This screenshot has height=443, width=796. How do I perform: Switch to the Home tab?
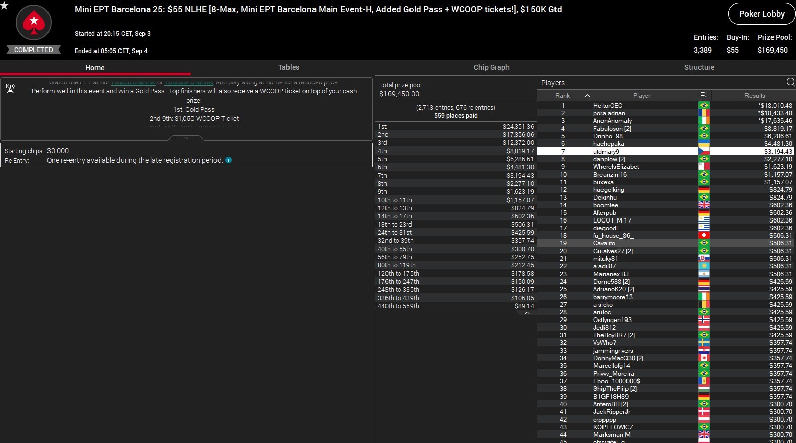coord(95,67)
